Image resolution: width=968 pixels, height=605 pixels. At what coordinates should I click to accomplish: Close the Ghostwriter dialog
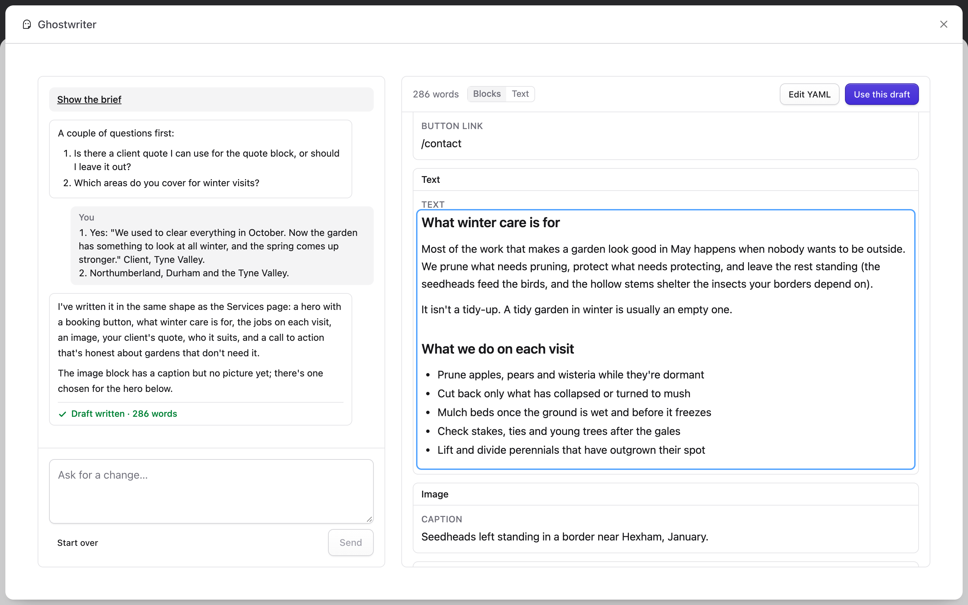pyautogui.click(x=943, y=25)
